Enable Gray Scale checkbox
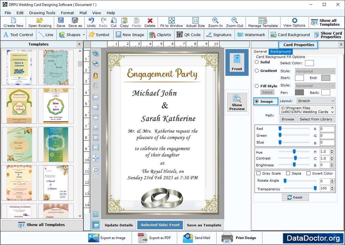The image size is (345, 245). [259, 173]
